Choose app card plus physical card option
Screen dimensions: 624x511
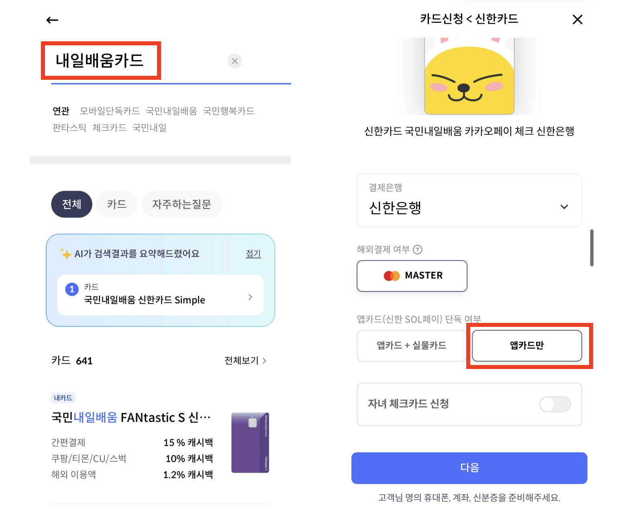[411, 345]
